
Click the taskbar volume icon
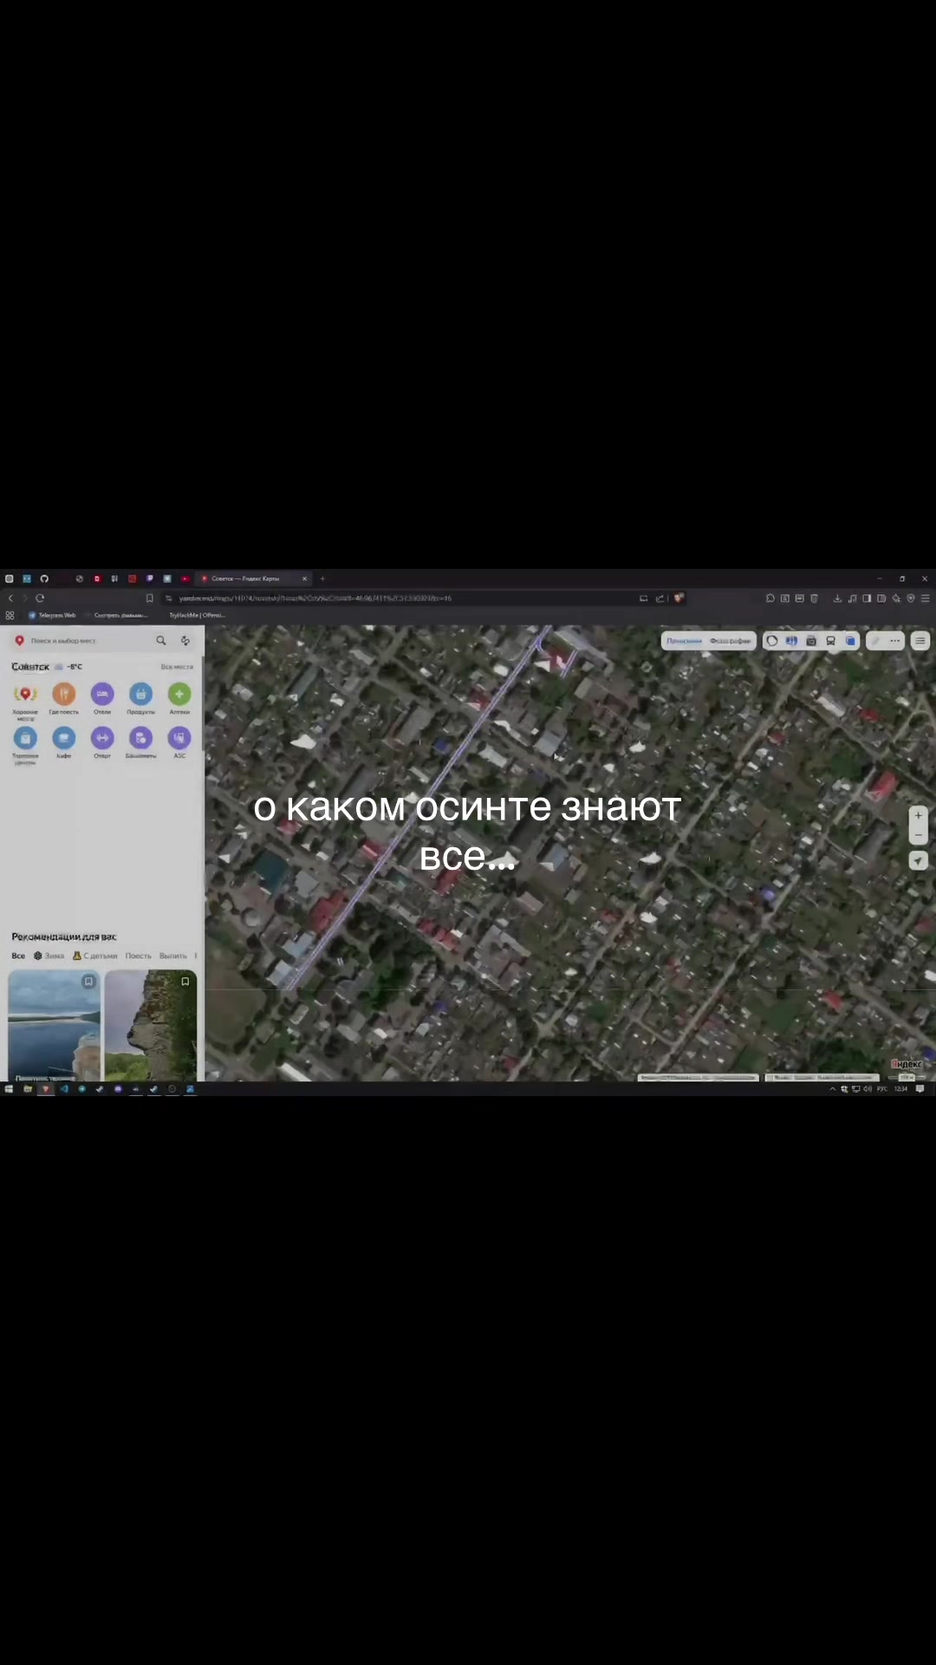click(x=868, y=1089)
